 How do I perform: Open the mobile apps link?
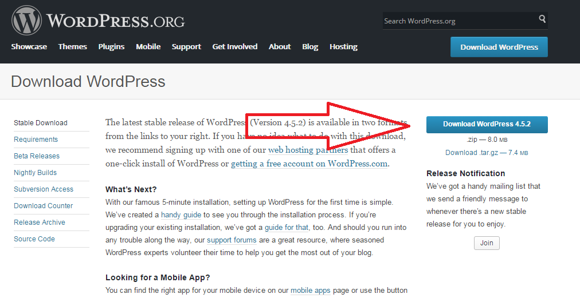(x=310, y=290)
